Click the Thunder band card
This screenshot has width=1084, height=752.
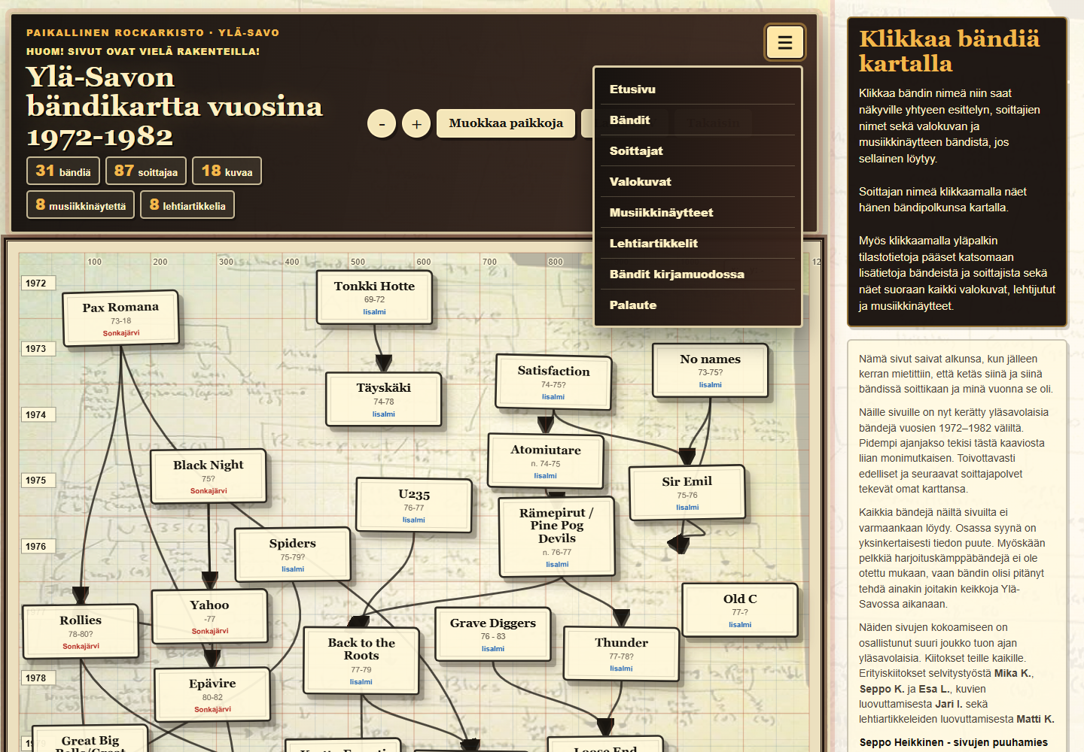point(621,654)
